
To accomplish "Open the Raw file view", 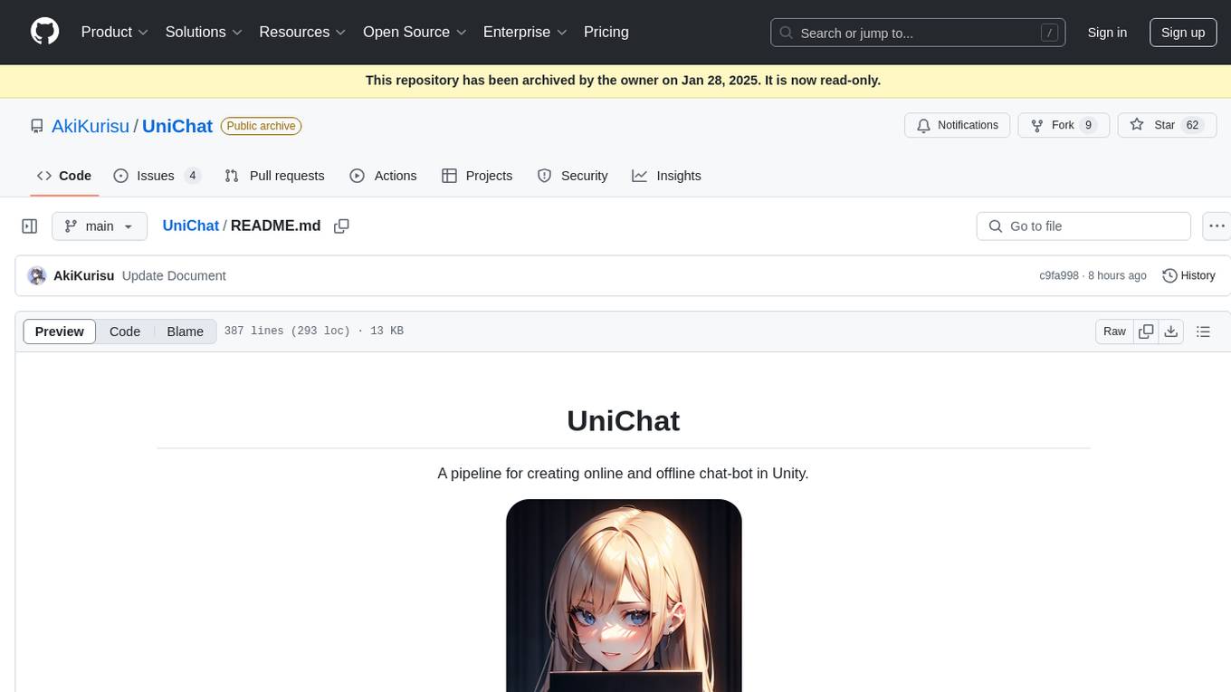I will click(x=1114, y=332).
